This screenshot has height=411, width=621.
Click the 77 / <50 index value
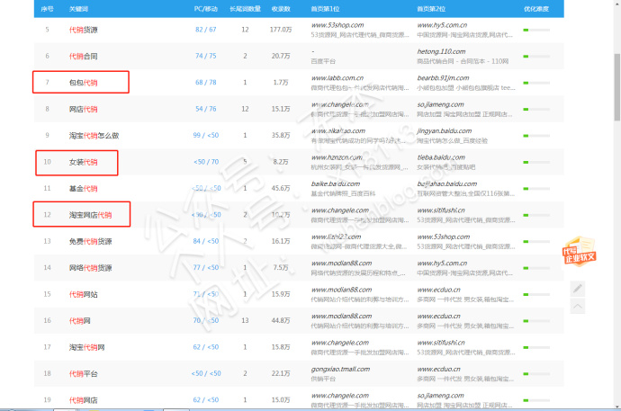pyautogui.click(x=205, y=267)
